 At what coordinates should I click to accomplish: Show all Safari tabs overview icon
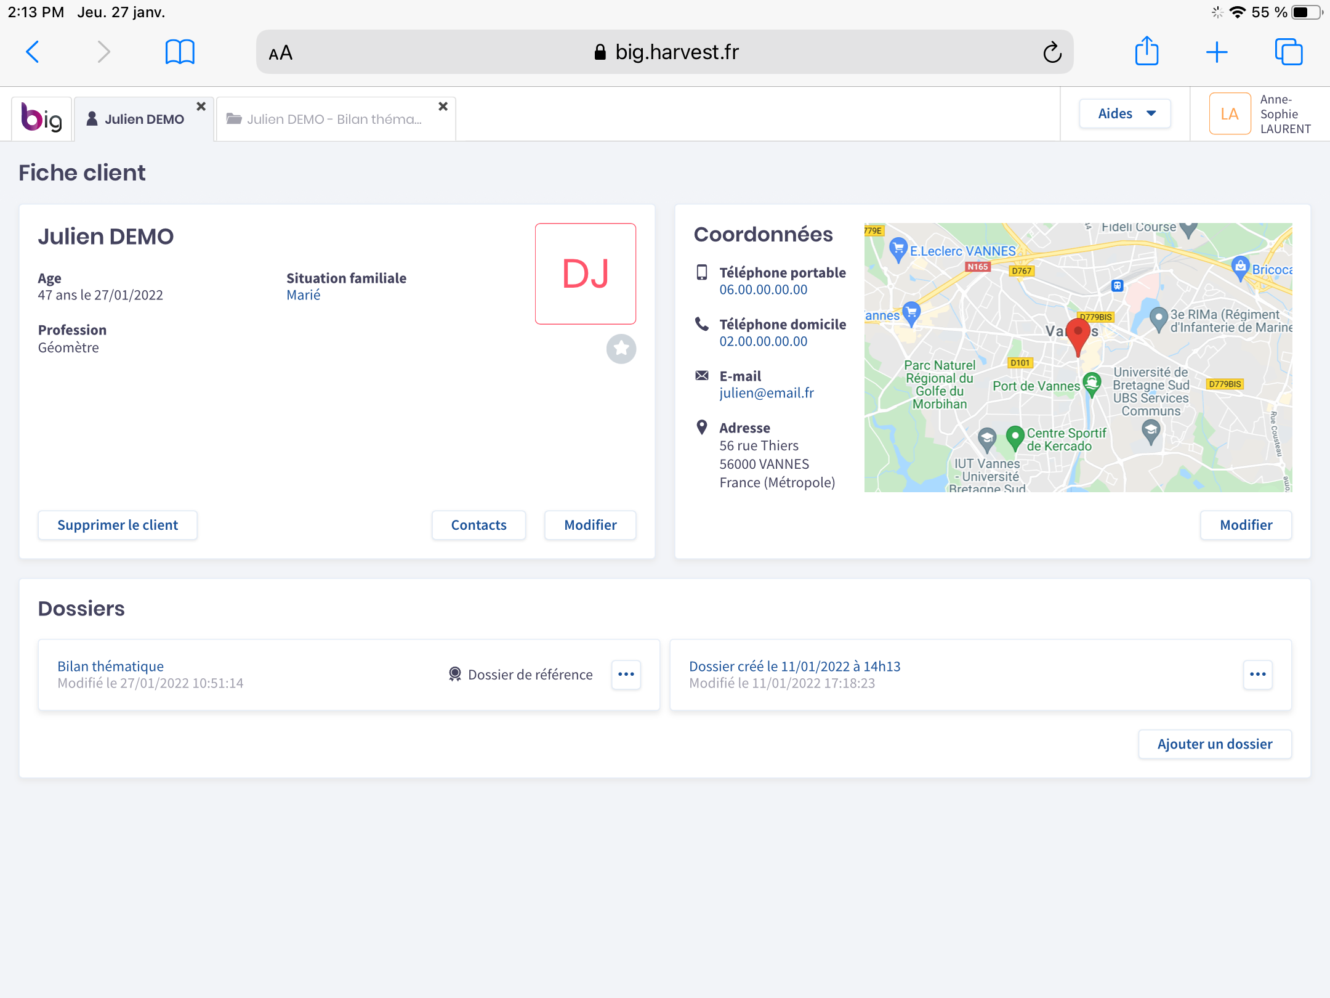1289,52
